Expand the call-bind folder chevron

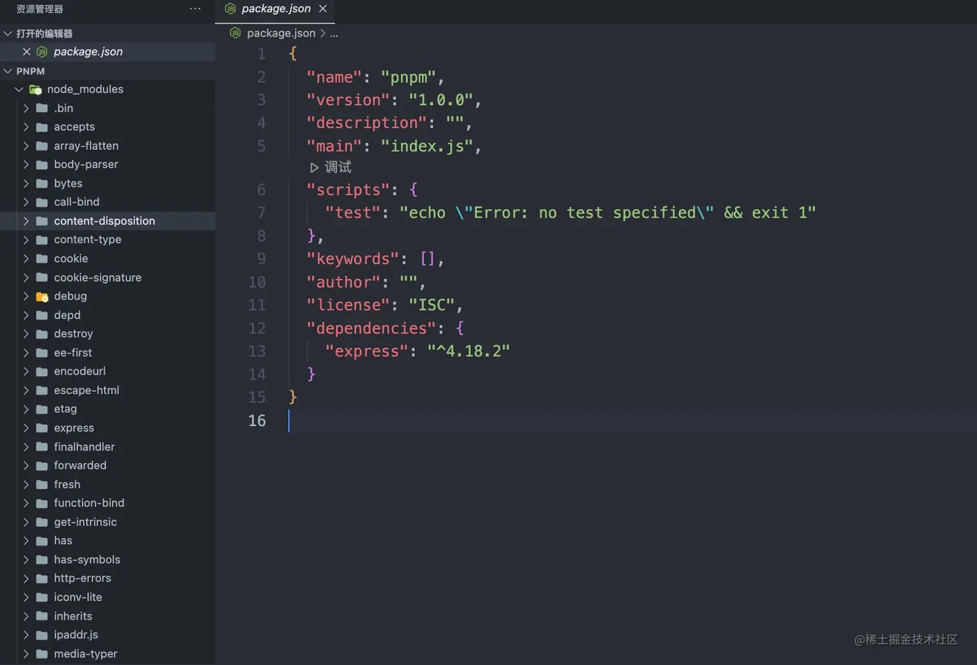tap(26, 202)
